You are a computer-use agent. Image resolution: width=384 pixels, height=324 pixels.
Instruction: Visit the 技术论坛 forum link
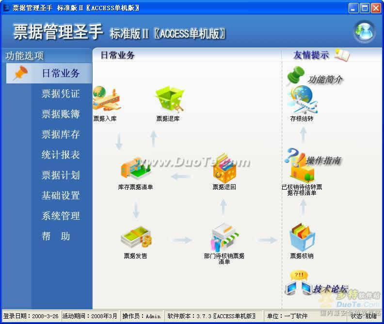pyautogui.click(x=330, y=289)
